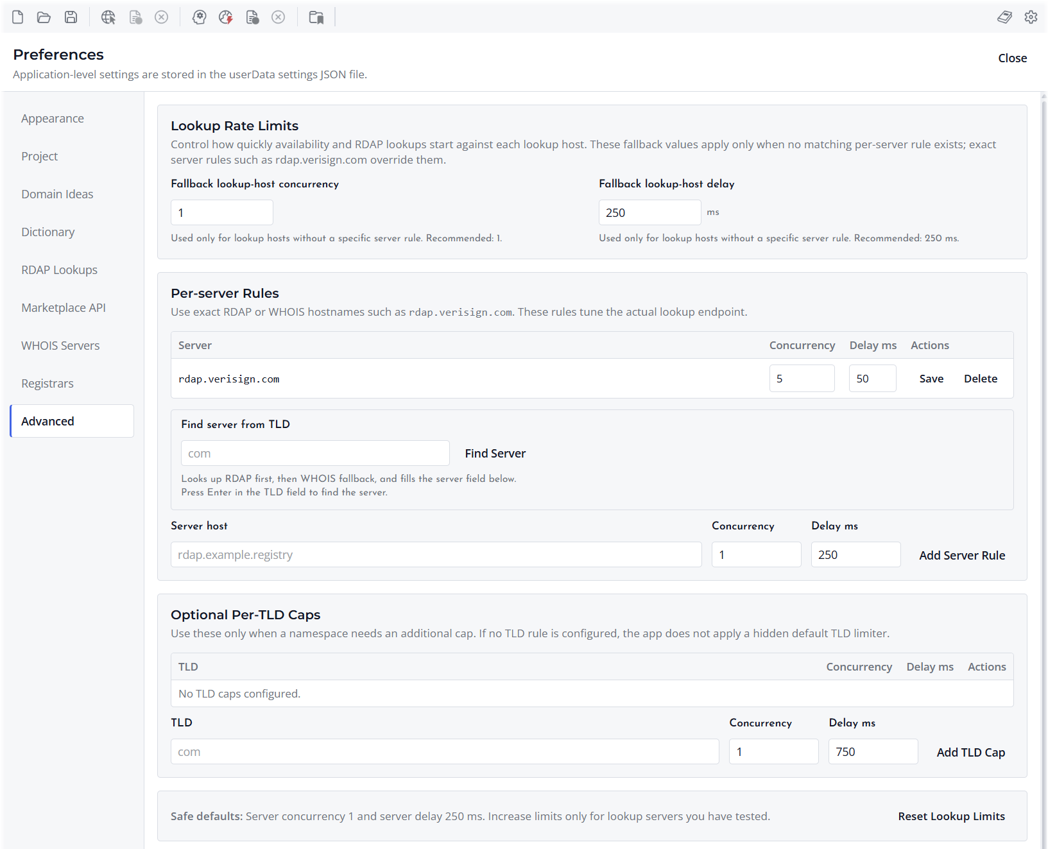The image size is (1048, 849).
Task: Click the eraser icon at top right
Action: coord(1004,17)
